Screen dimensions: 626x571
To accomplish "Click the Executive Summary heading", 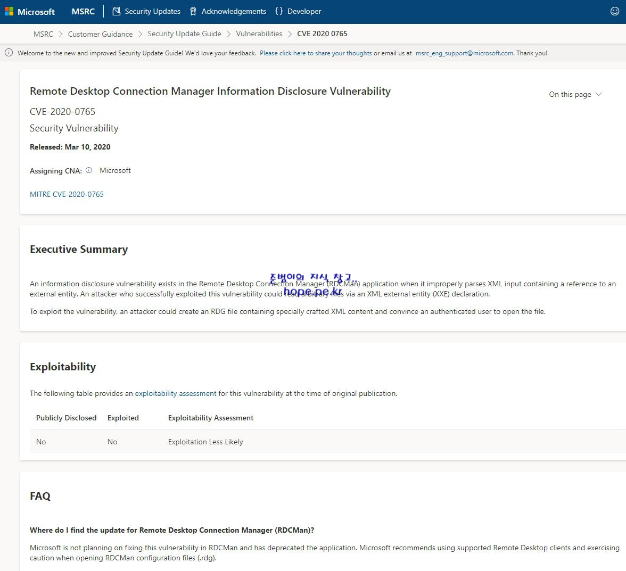I will tap(79, 250).
